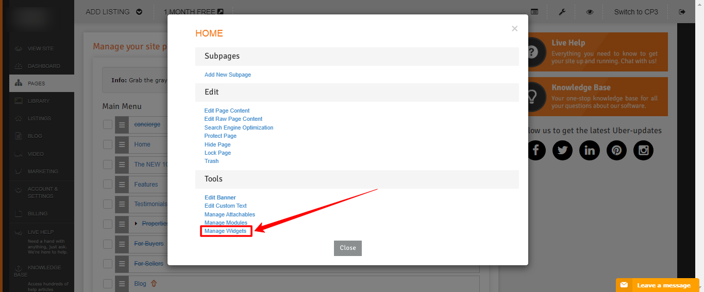Expand the Properties page tree arrow
This screenshot has width=704, height=292.
coord(137,224)
